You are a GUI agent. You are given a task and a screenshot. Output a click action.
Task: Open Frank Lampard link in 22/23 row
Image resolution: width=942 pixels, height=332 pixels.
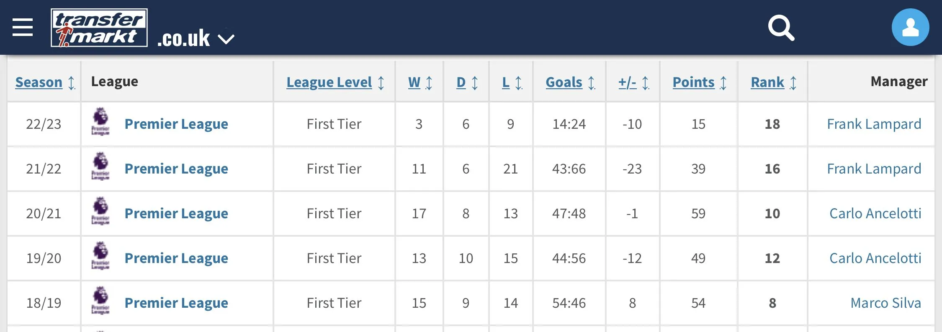pyautogui.click(x=874, y=124)
